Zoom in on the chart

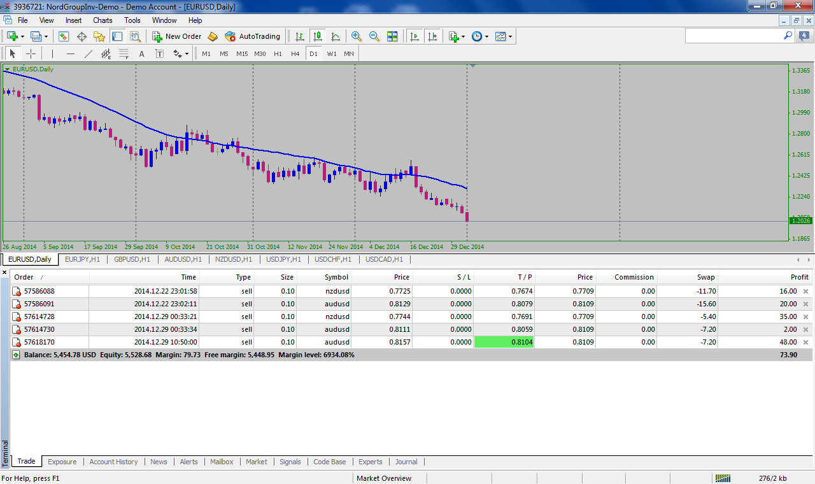click(x=357, y=36)
